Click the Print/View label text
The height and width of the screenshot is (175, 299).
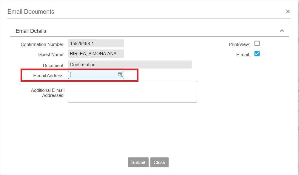tap(239, 44)
